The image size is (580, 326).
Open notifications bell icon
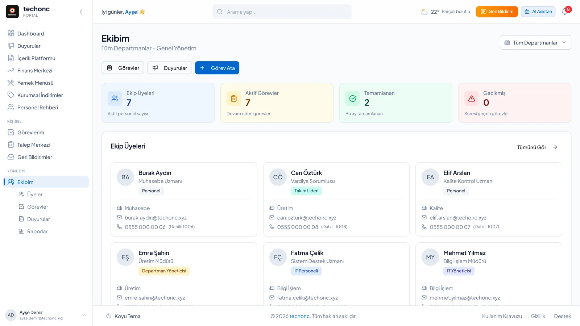click(565, 12)
